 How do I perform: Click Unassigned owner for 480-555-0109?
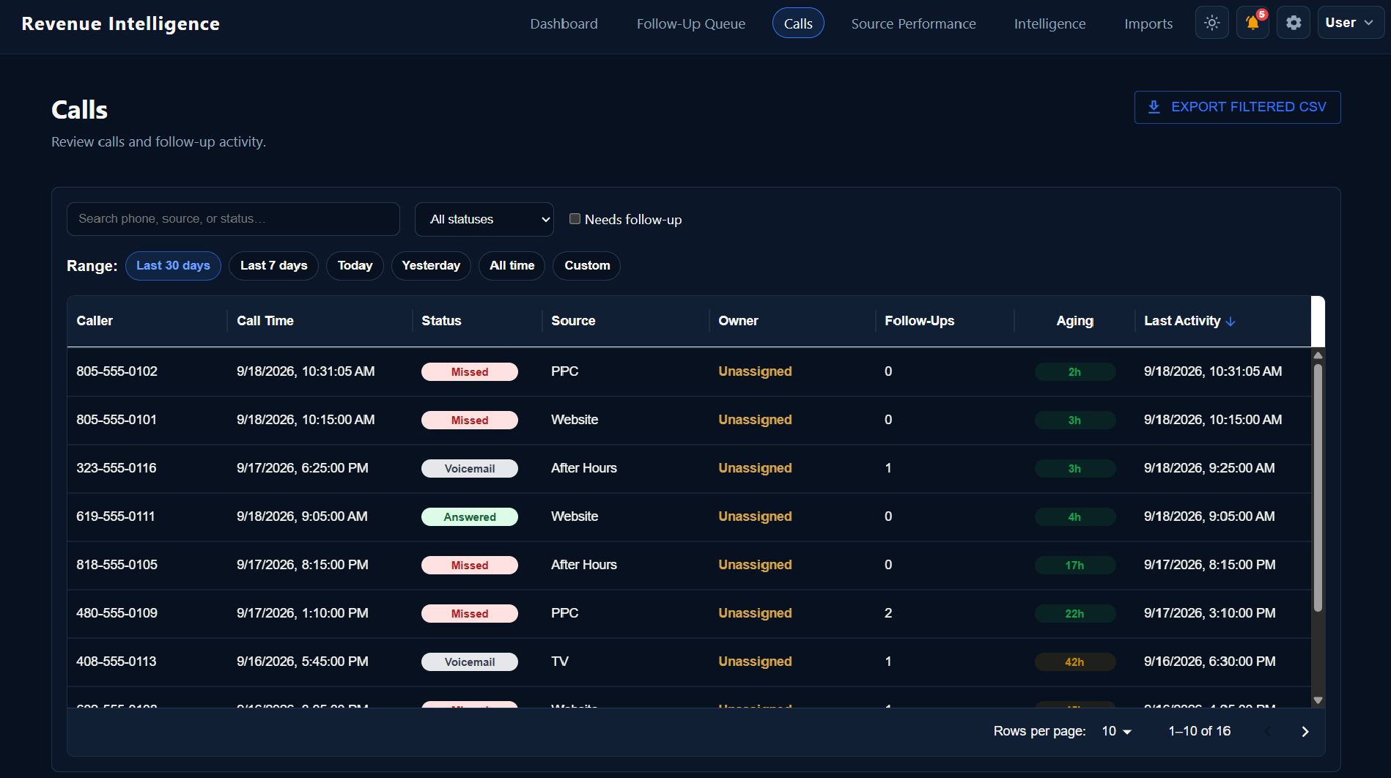[755, 613]
